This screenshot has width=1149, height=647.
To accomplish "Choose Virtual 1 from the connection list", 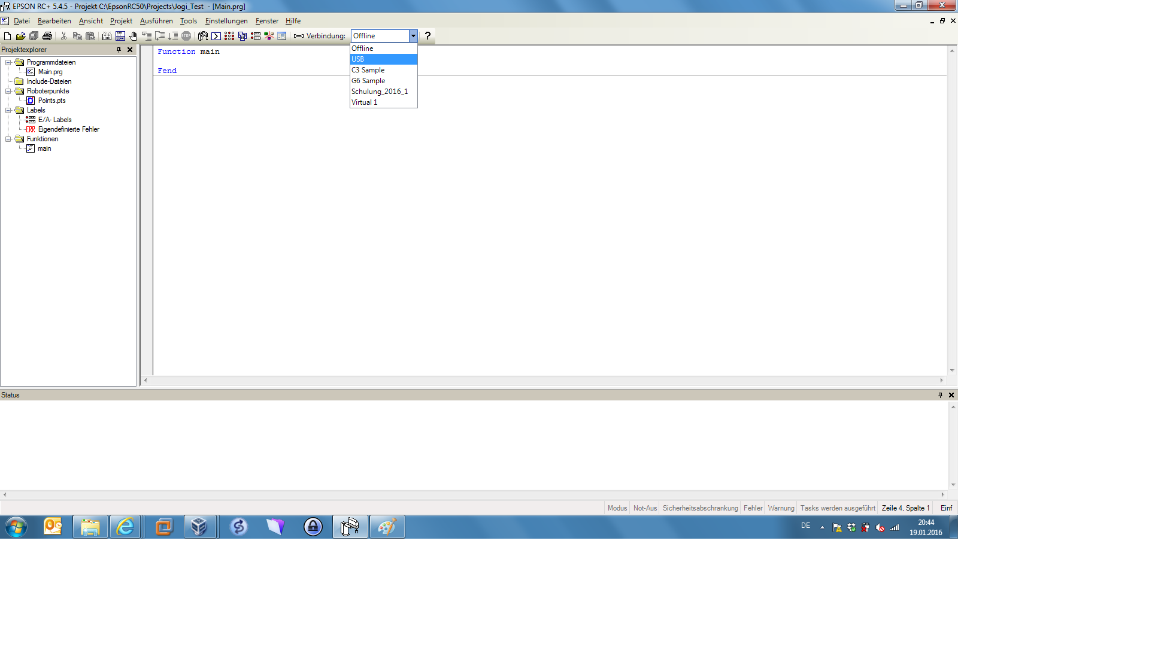I will [x=383, y=102].
